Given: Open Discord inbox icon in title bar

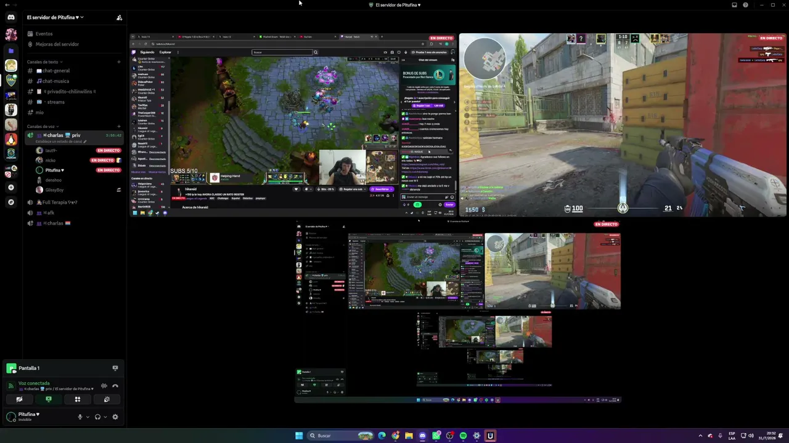Looking at the screenshot, I should point(734,5).
